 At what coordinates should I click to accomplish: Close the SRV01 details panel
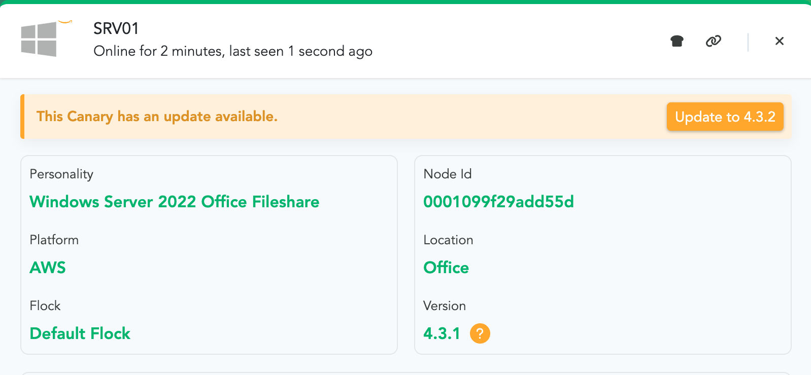[x=780, y=41]
